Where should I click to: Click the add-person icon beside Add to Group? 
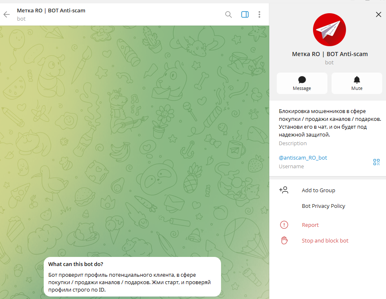click(284, 190)
